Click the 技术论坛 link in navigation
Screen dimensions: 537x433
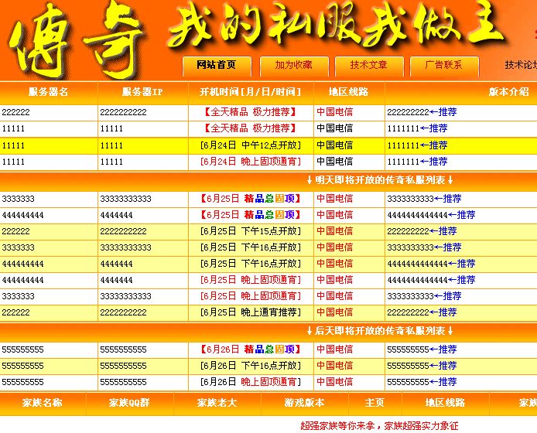(x=520, y=66)
